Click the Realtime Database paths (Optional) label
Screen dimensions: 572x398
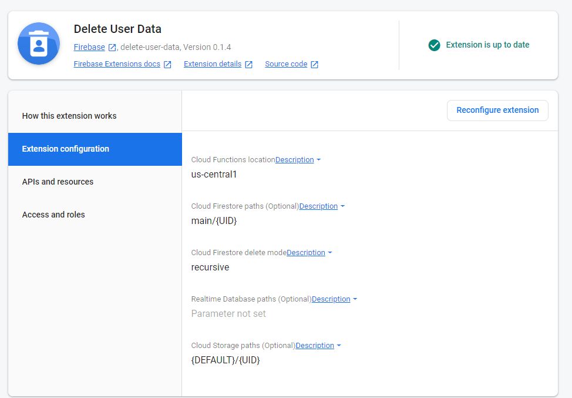(x=251, y=299)
